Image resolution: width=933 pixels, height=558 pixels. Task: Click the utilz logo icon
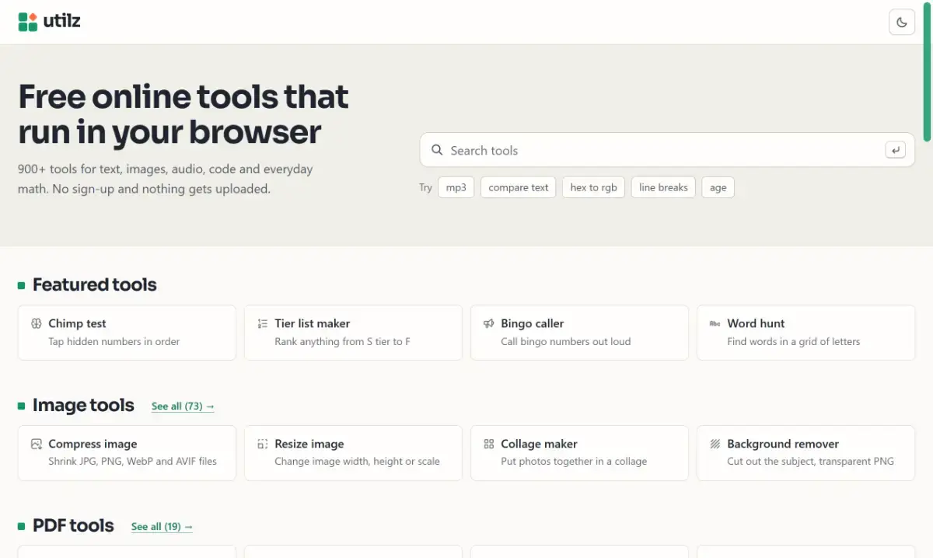click(x=28, y=22)
